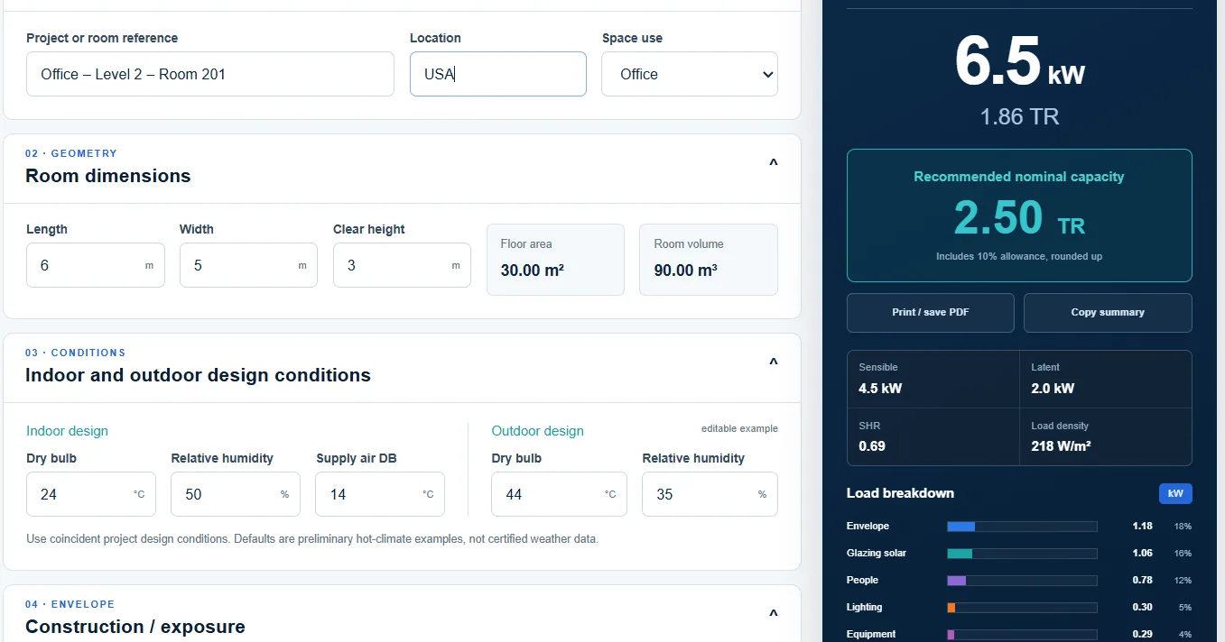Edit indoor Relative humidity field
This screenshot has height=642, width=1225.
click(x=236, y=494)
